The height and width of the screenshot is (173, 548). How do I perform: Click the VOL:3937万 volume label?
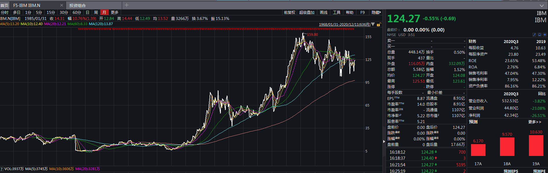point(14,169)
